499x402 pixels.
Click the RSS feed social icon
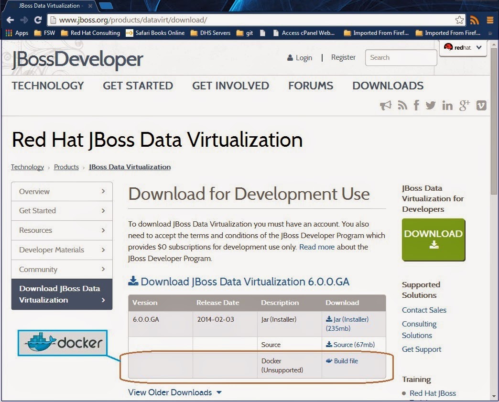(x=402, y=105)
